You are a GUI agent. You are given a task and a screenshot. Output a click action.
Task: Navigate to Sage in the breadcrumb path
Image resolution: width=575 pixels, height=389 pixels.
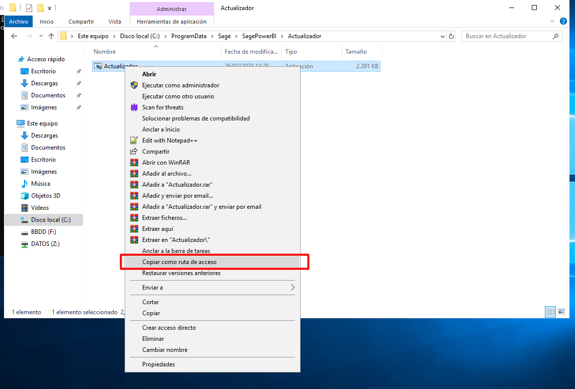point(225,36)
